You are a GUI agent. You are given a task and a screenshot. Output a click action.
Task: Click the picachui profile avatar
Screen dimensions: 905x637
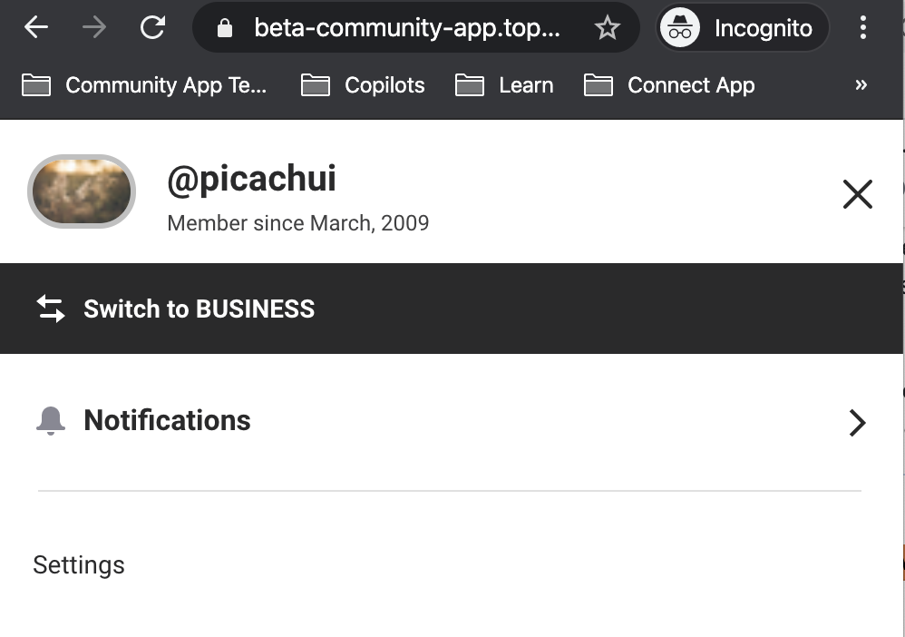coord(82,191)
